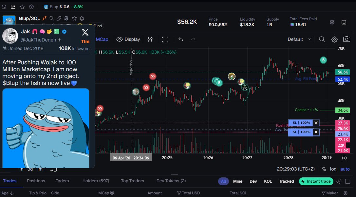Click the green B trade marker at top right

pyautogui.click(x=323, y=60)
